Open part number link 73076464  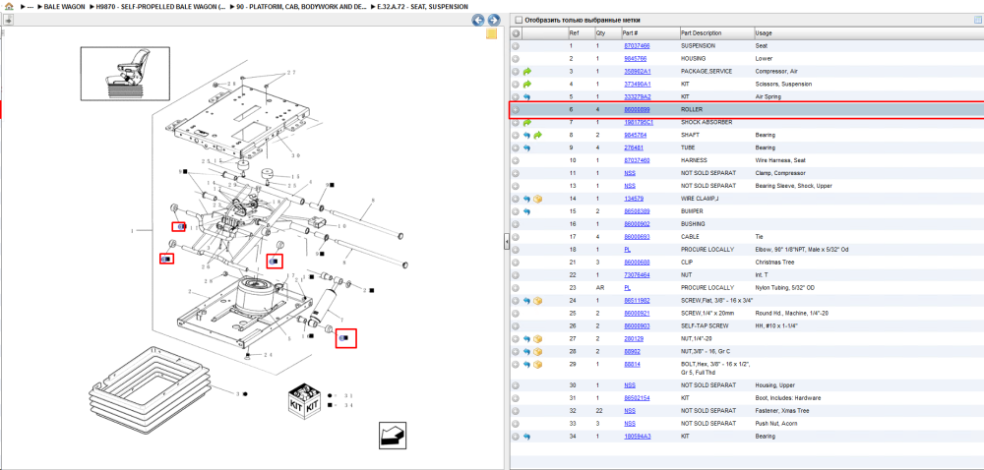point(637,275)
